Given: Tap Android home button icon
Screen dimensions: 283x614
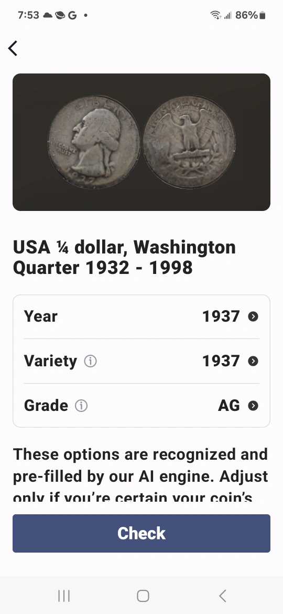Looking at the screenshot, I should 143,596.
